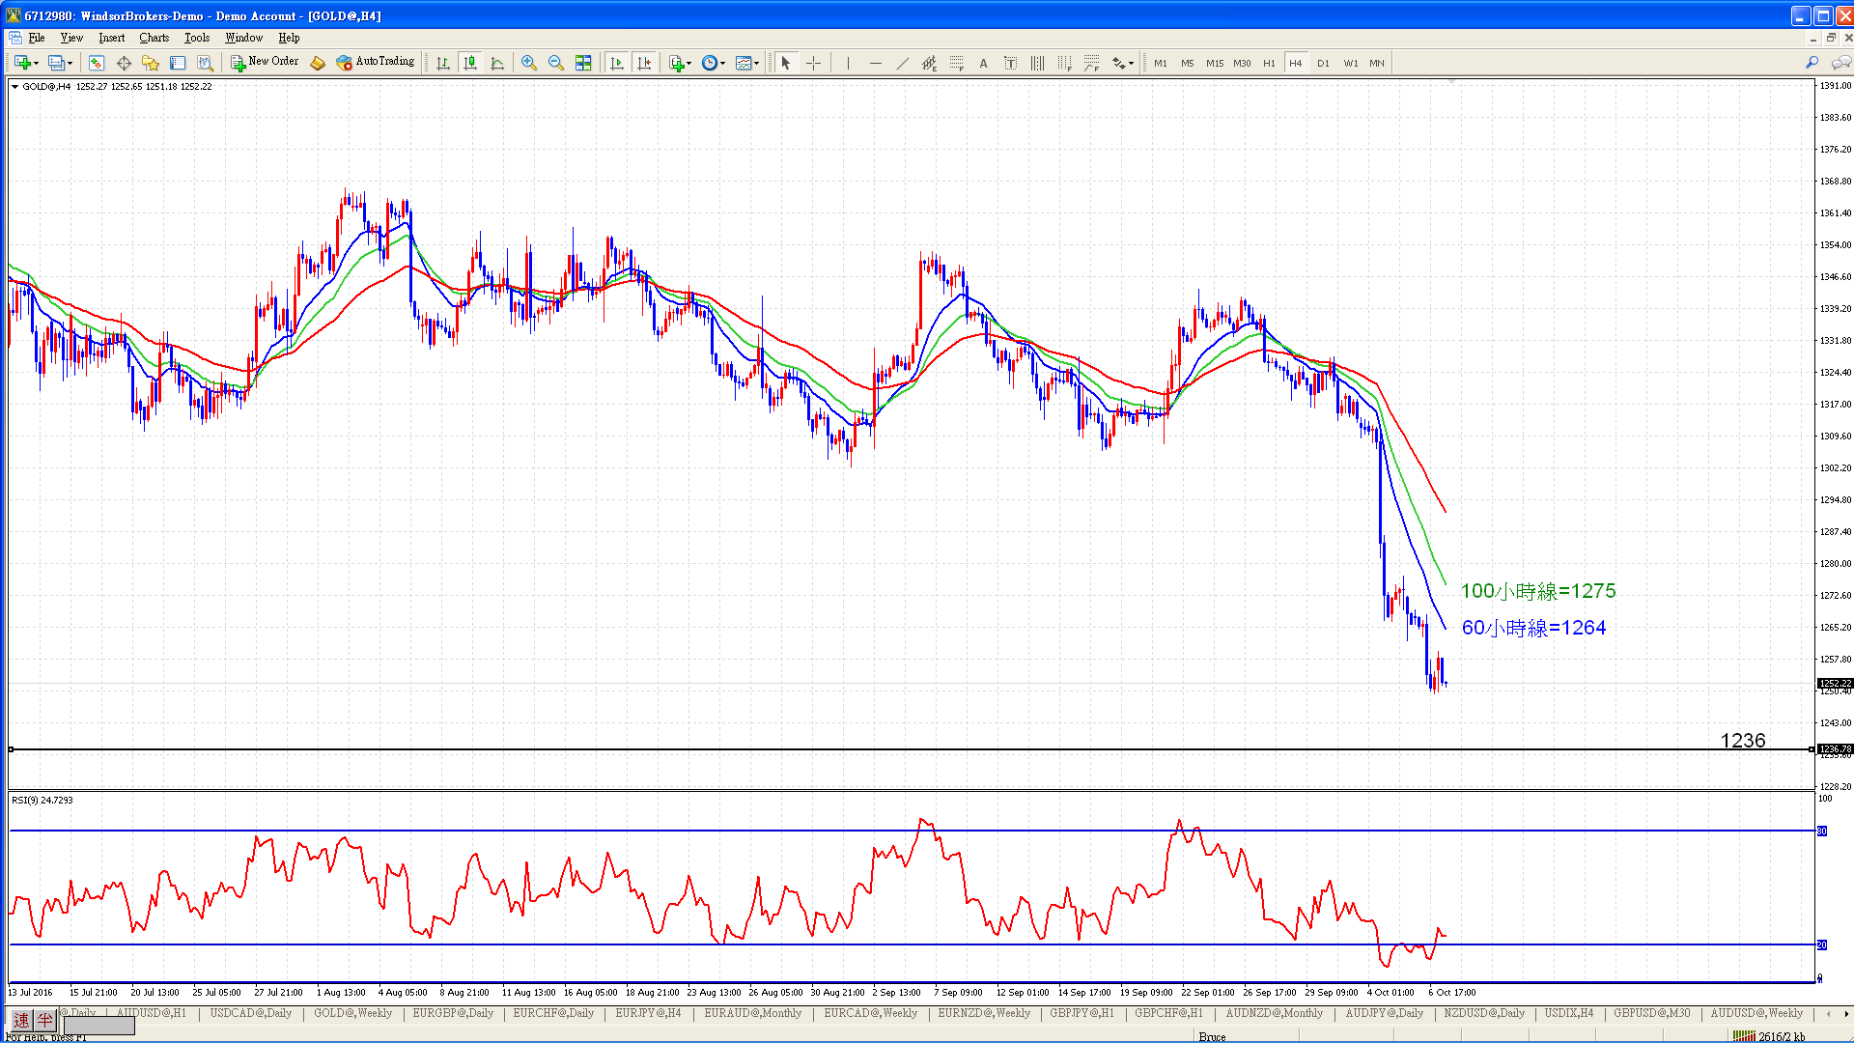The width and height of the screenshot is (1854, 1043).
Task: Click the New Order button
Action: (265, 62)
